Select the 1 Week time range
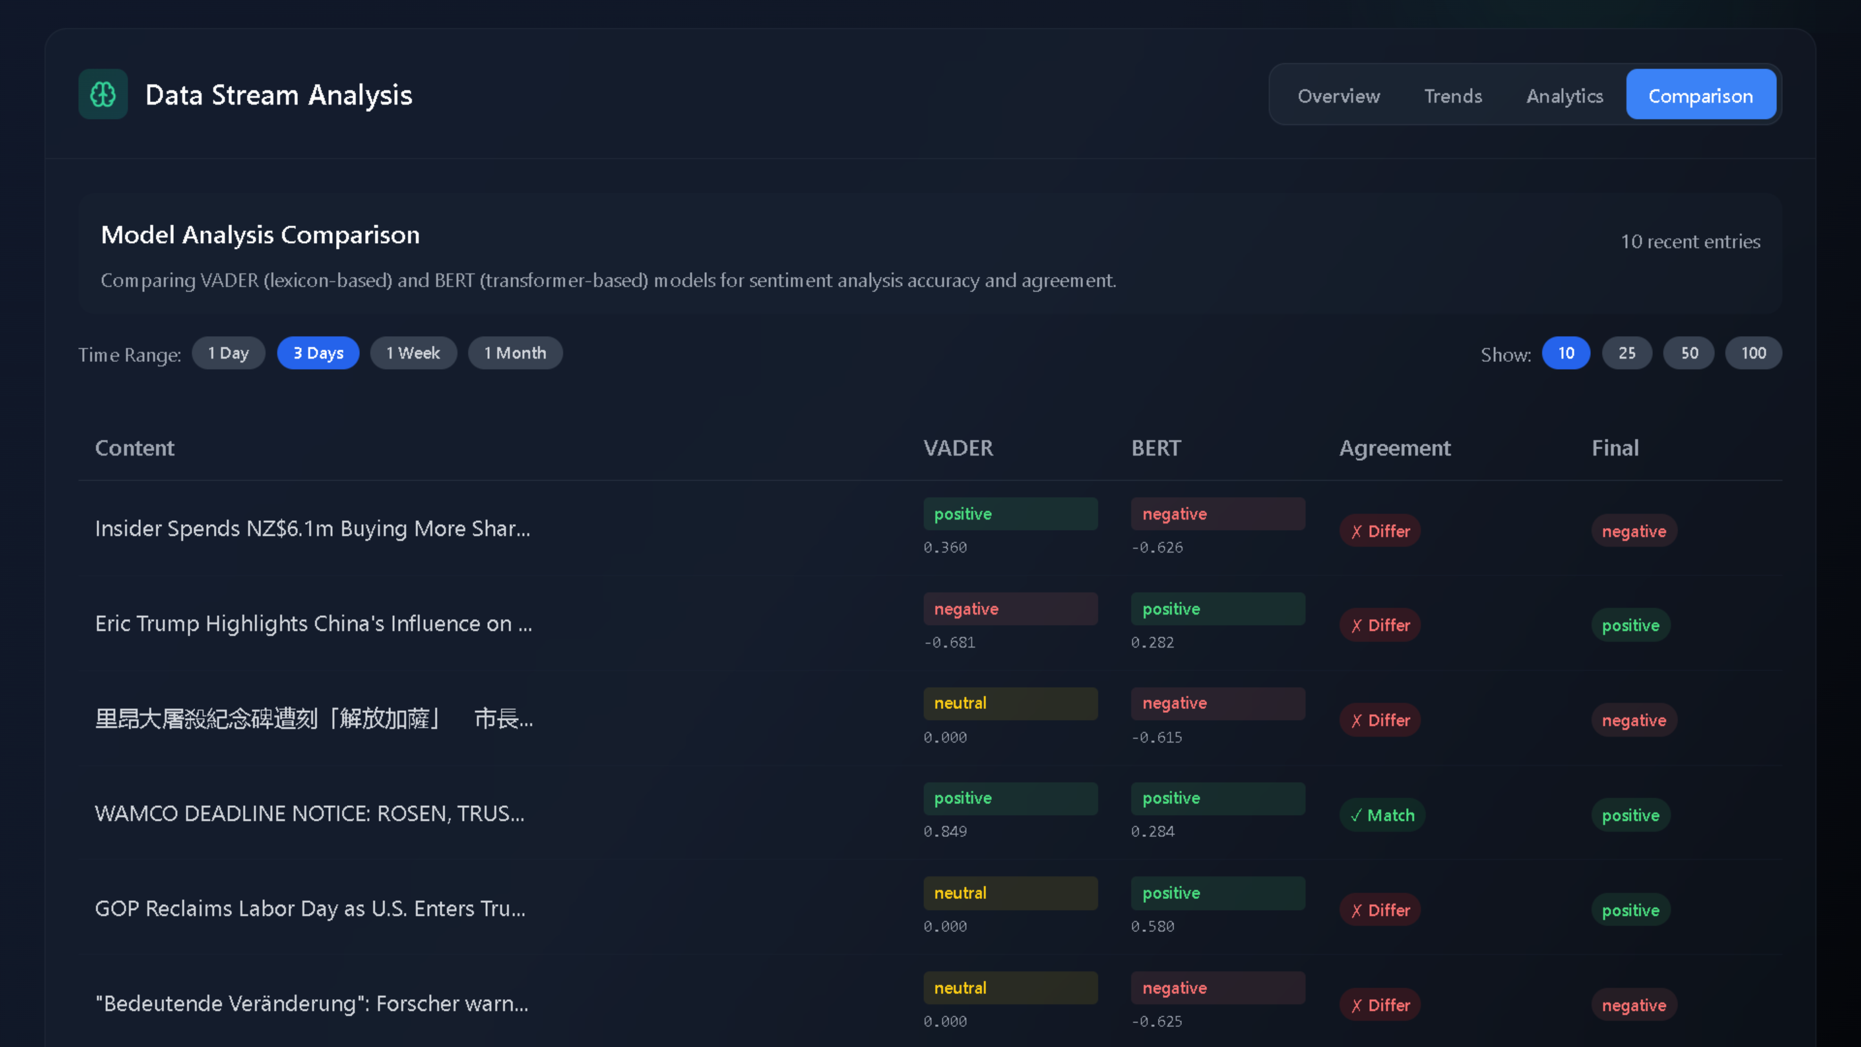This screenshot has height=1047, width=1861. pos(414,354)
